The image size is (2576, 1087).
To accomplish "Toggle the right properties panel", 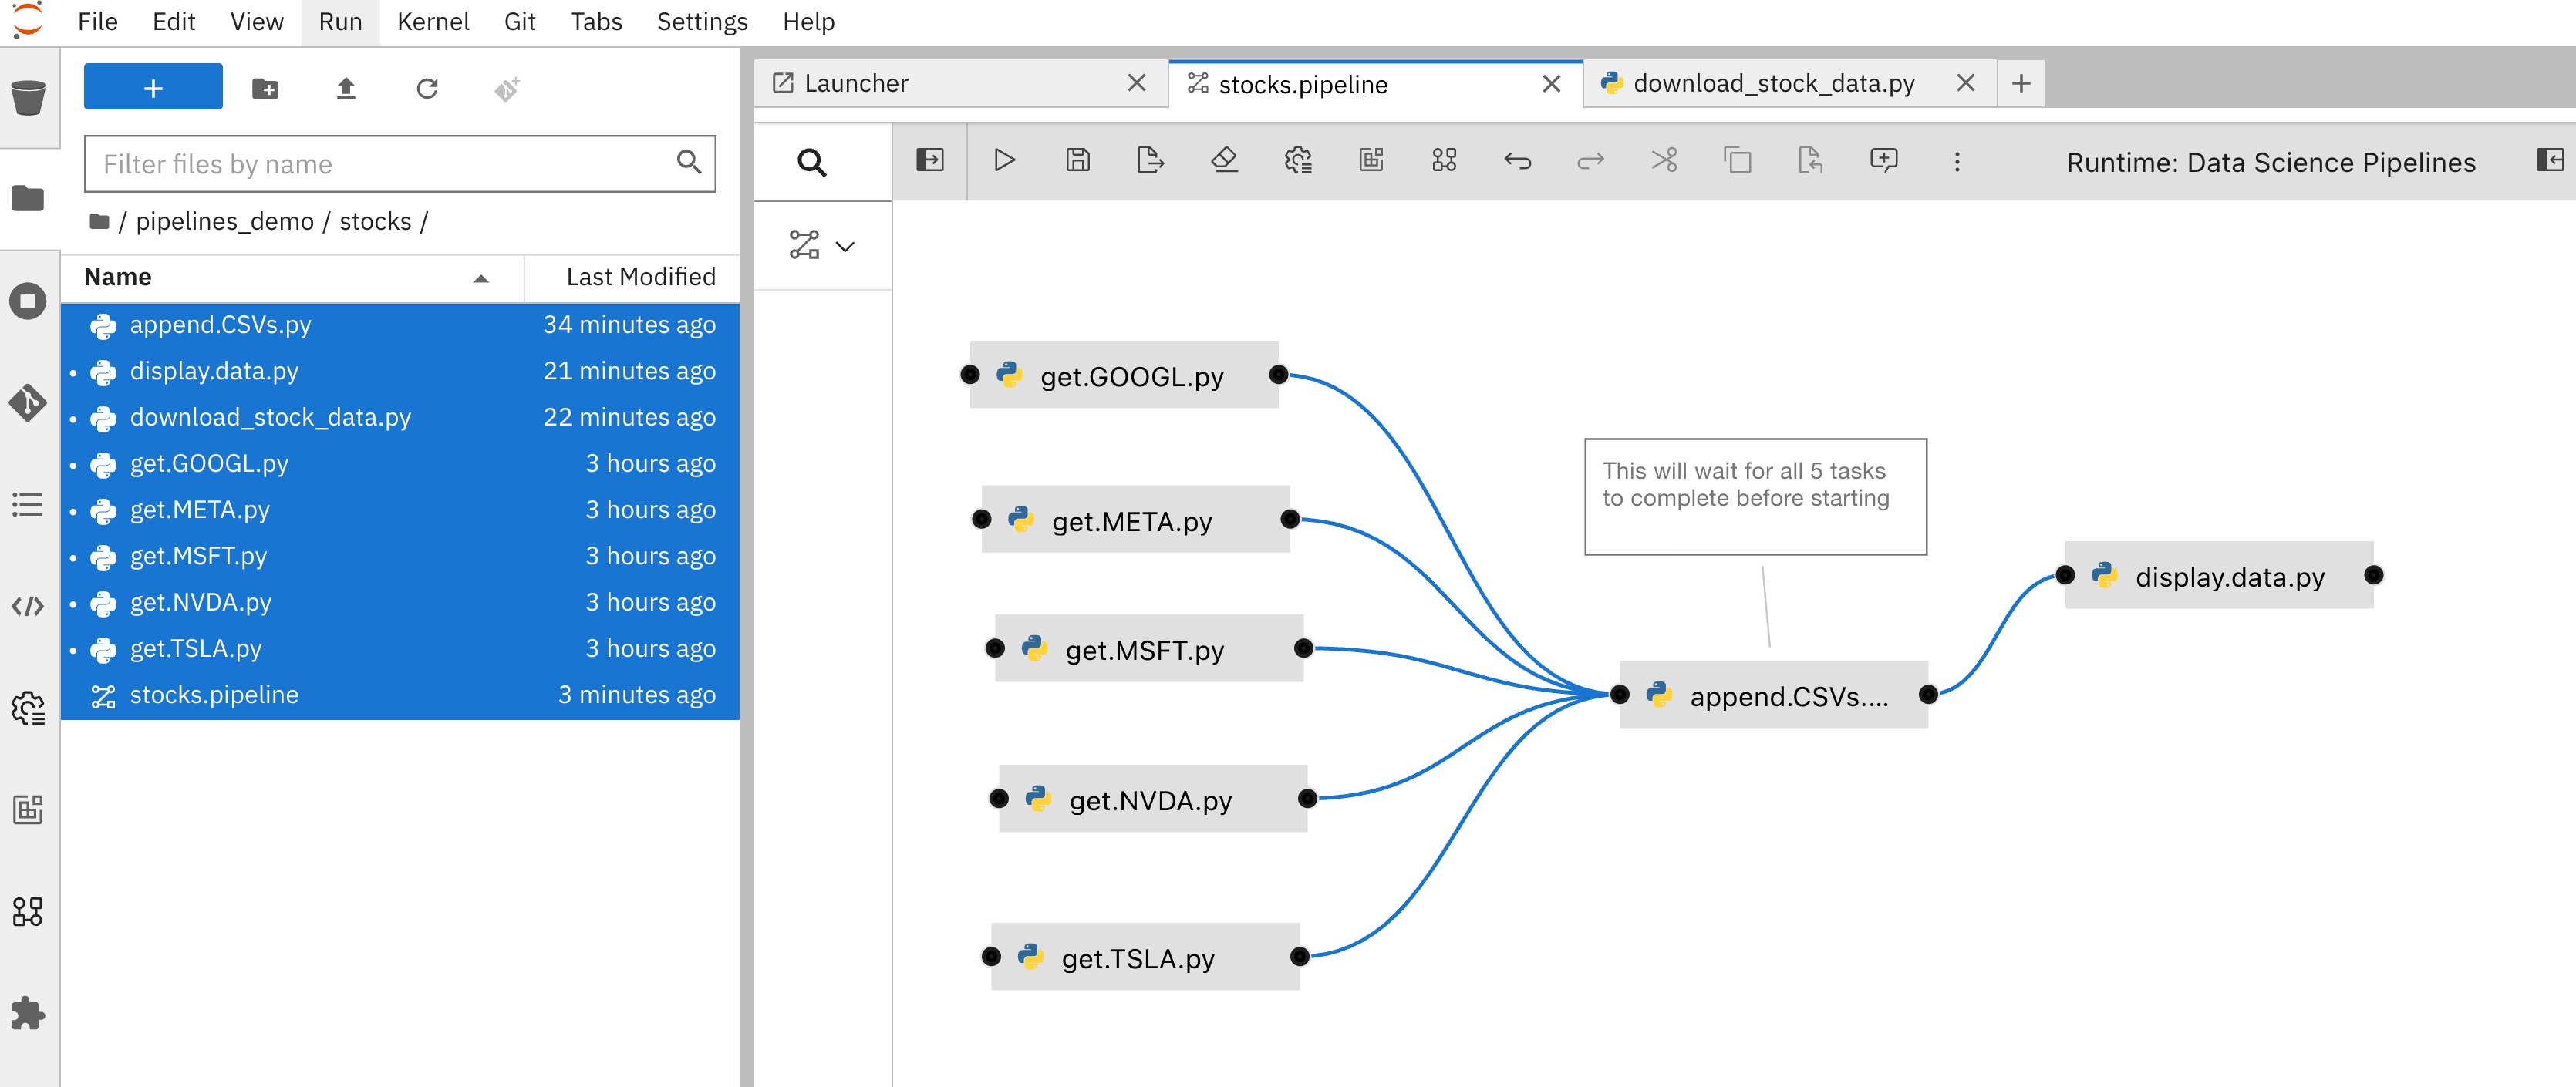I will point(2549,160).
